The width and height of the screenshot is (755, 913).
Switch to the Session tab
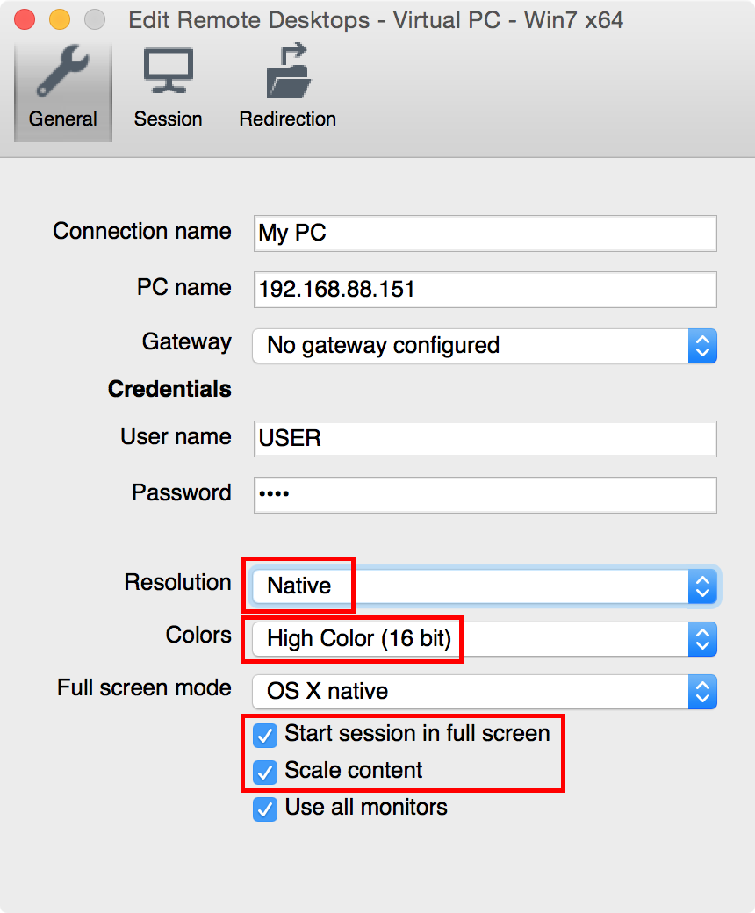[168, 83]
